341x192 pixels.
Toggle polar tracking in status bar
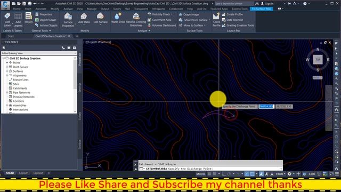[x=229, y=174]
